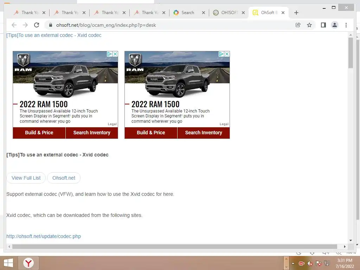This screenshot has height=270, width=360.
Task: Close the second Thank You tab
Action: point(84,13)
